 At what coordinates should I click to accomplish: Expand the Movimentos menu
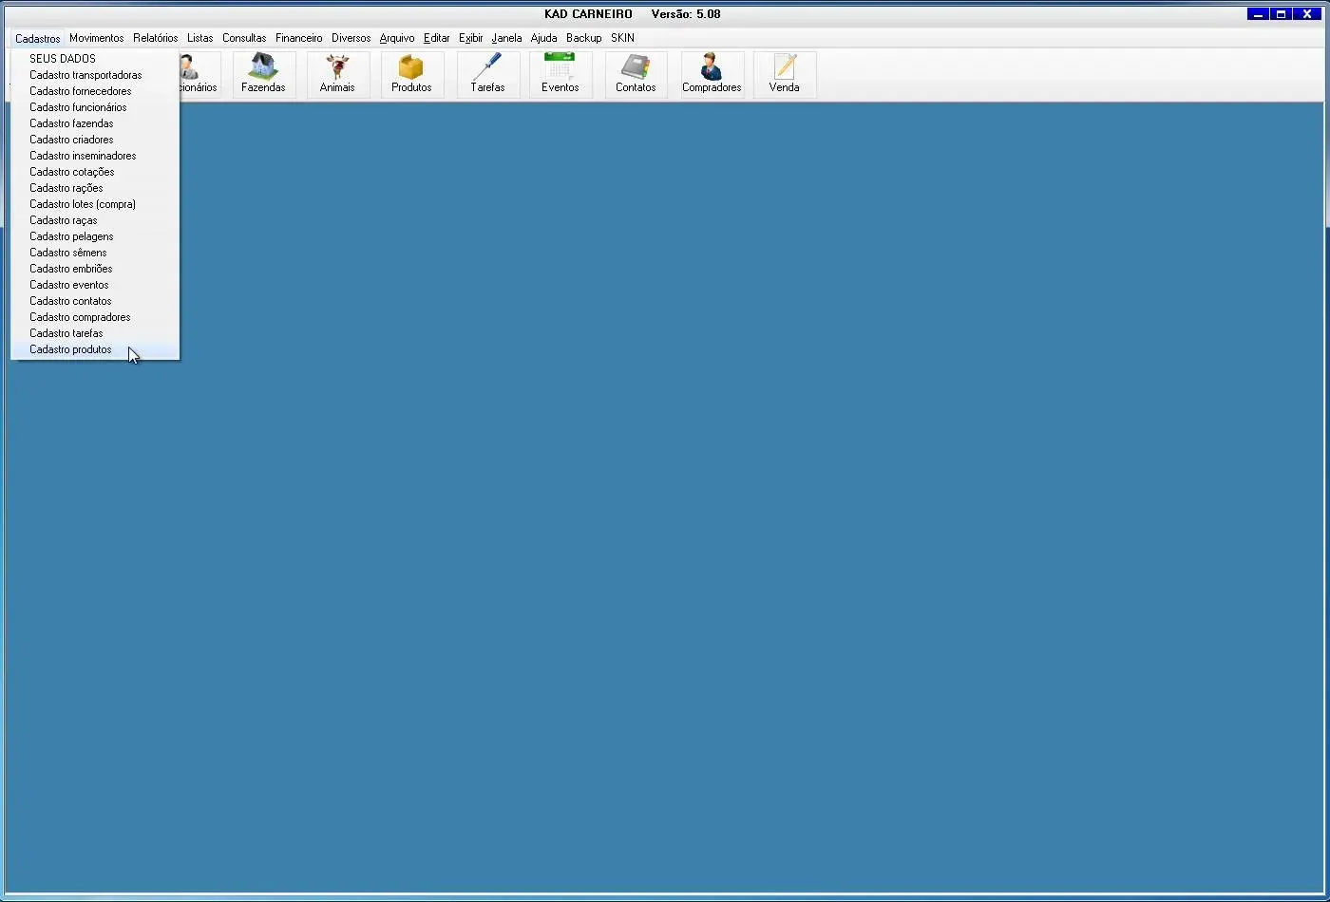pos(96,38)
